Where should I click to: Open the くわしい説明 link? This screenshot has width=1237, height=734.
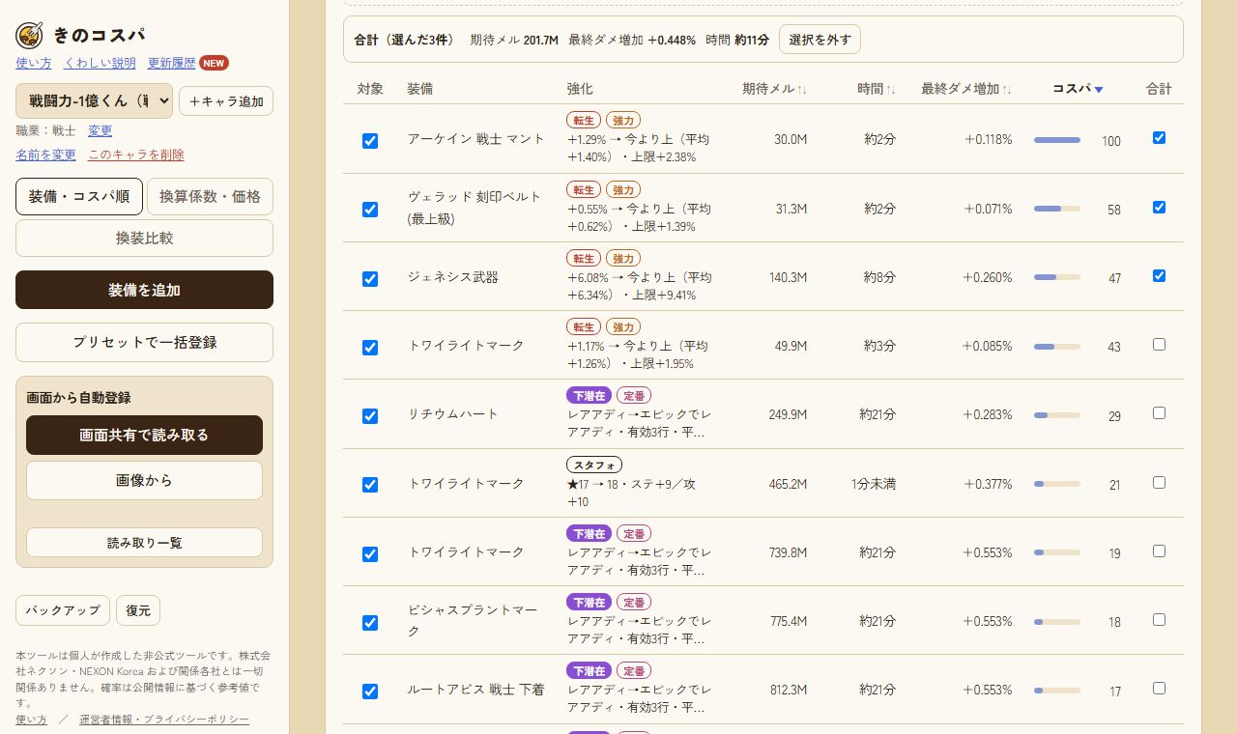click(x=100, y=63)
